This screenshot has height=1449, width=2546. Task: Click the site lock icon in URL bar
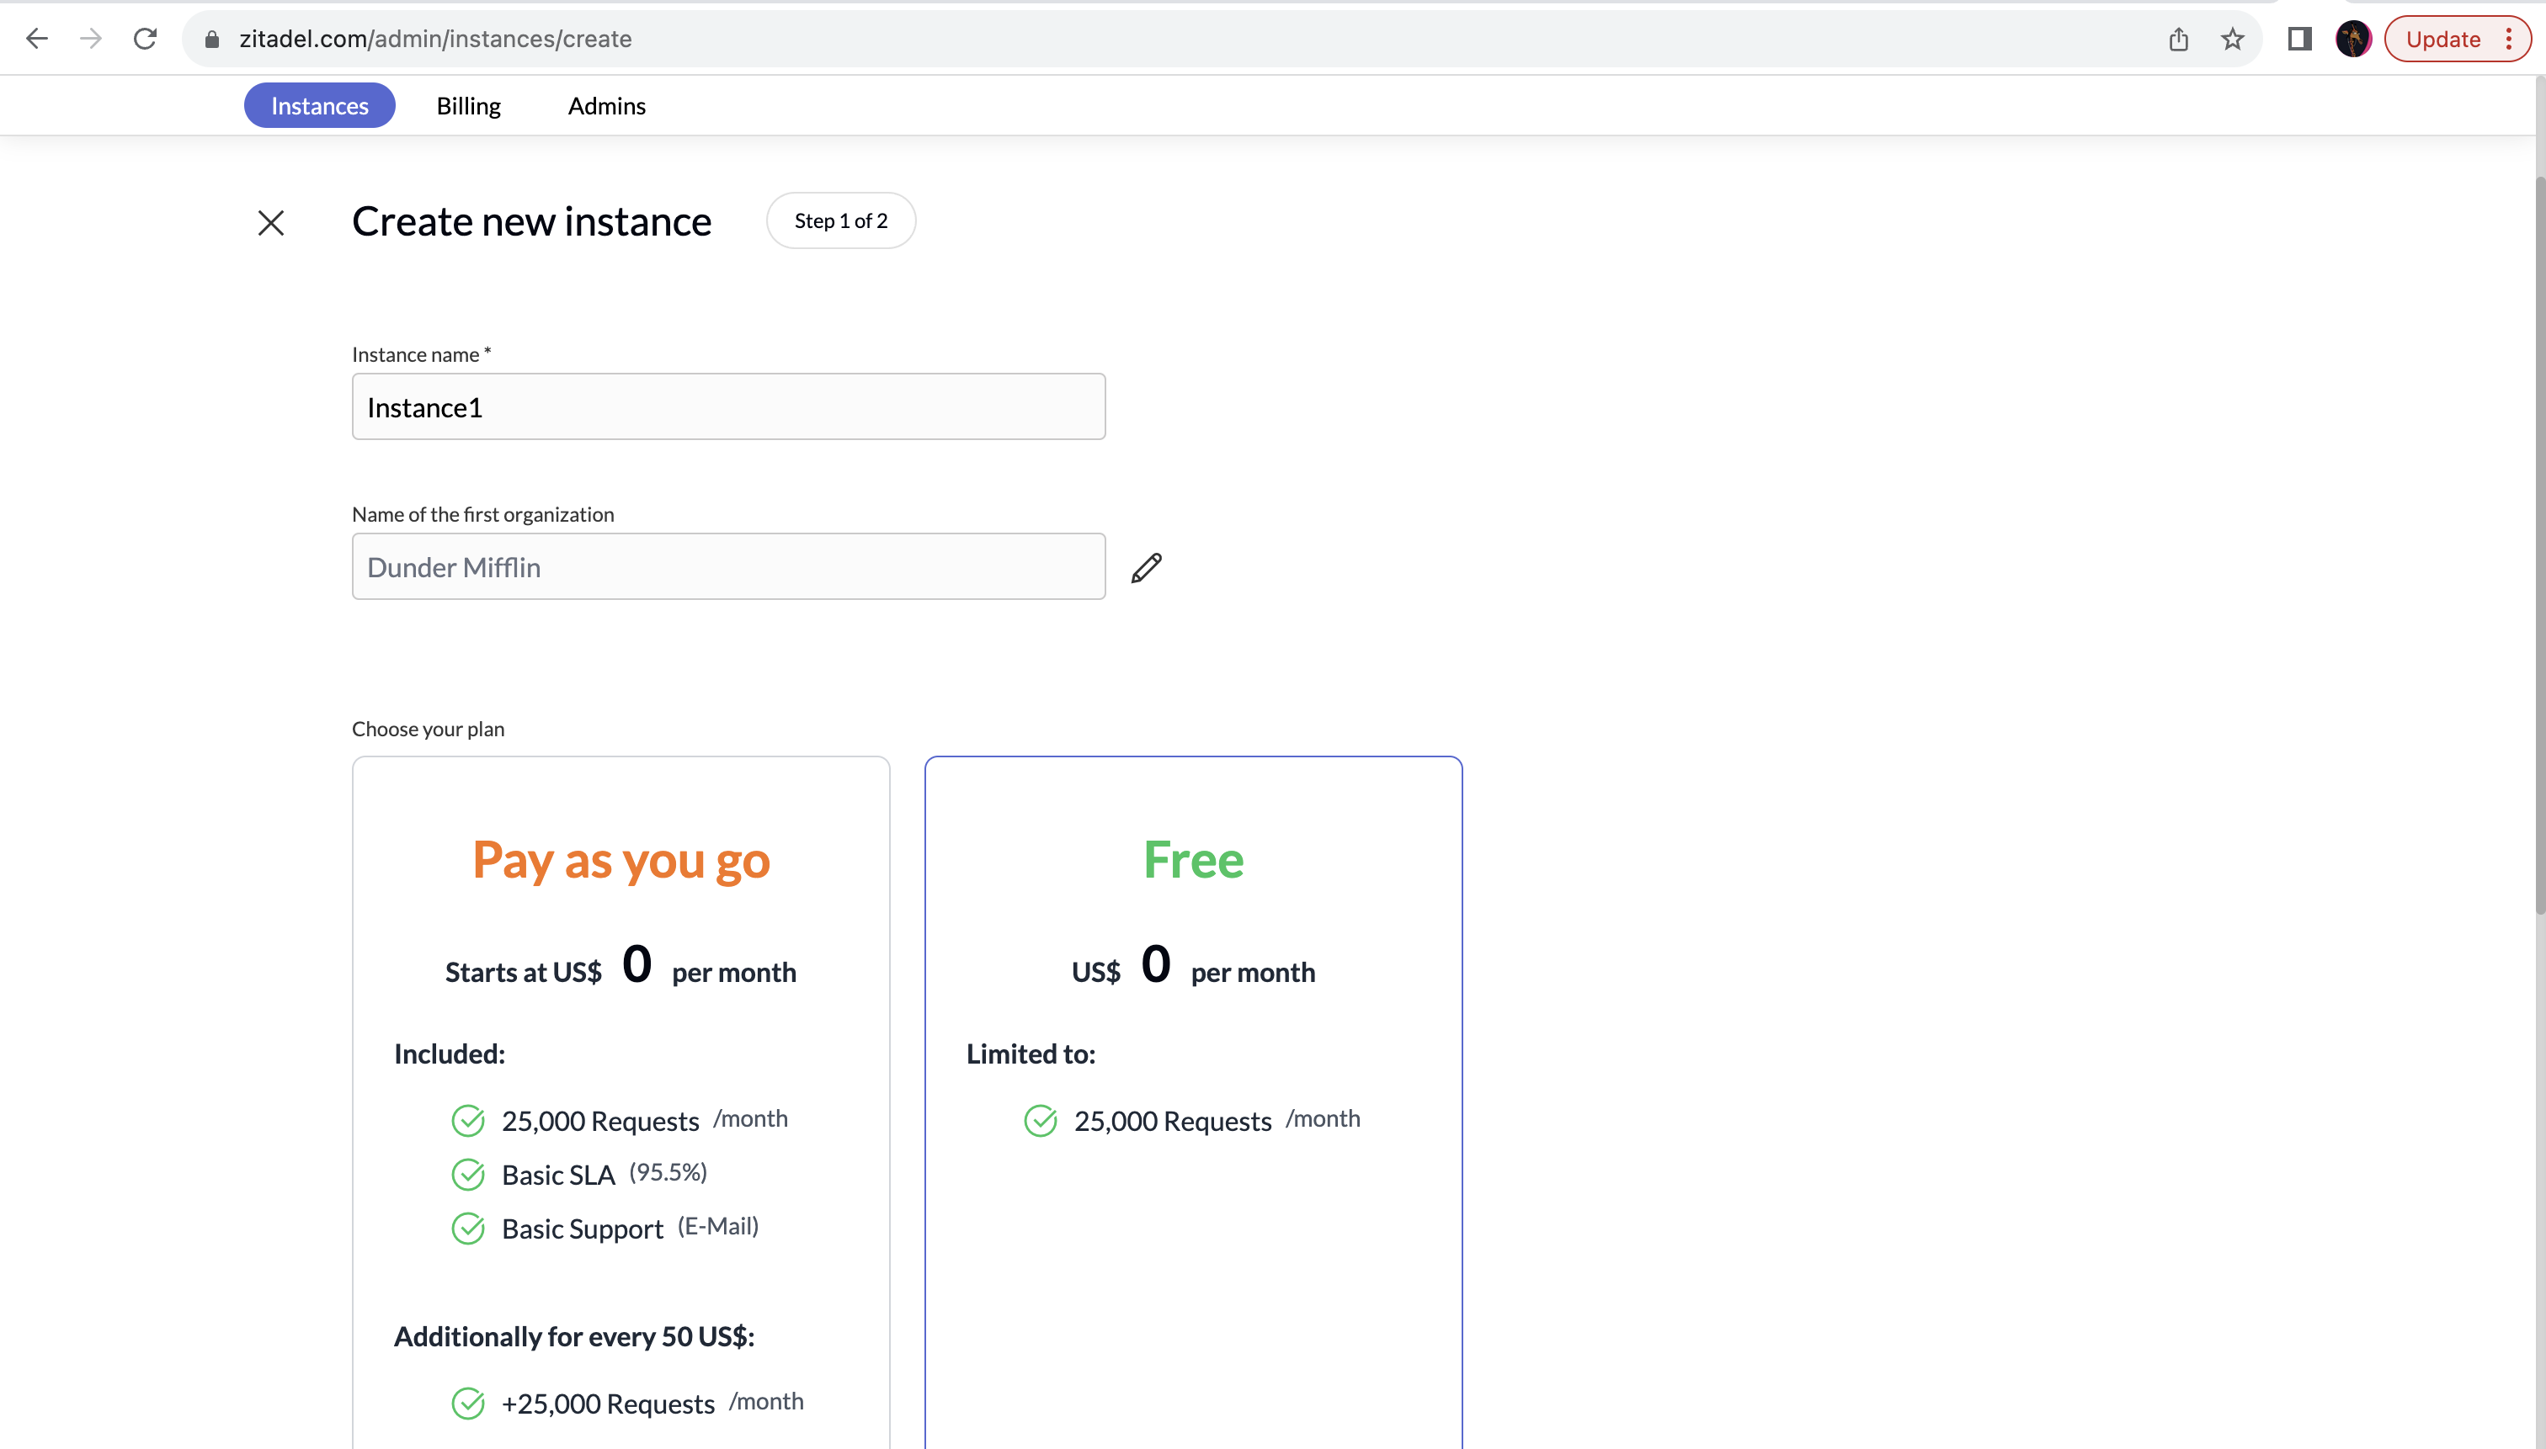tap(211, 39)
